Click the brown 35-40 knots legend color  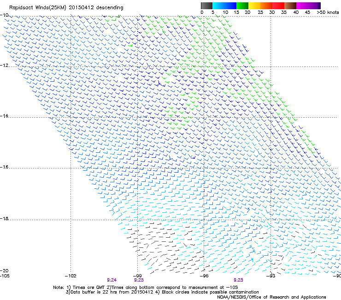[x=290, y=6]
